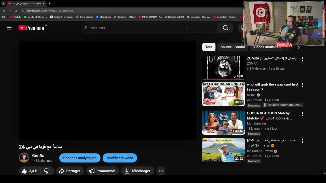Reload the page with the refresh icon
The width and height of the screenshot is (326, 183).
(x=16, y=11)
